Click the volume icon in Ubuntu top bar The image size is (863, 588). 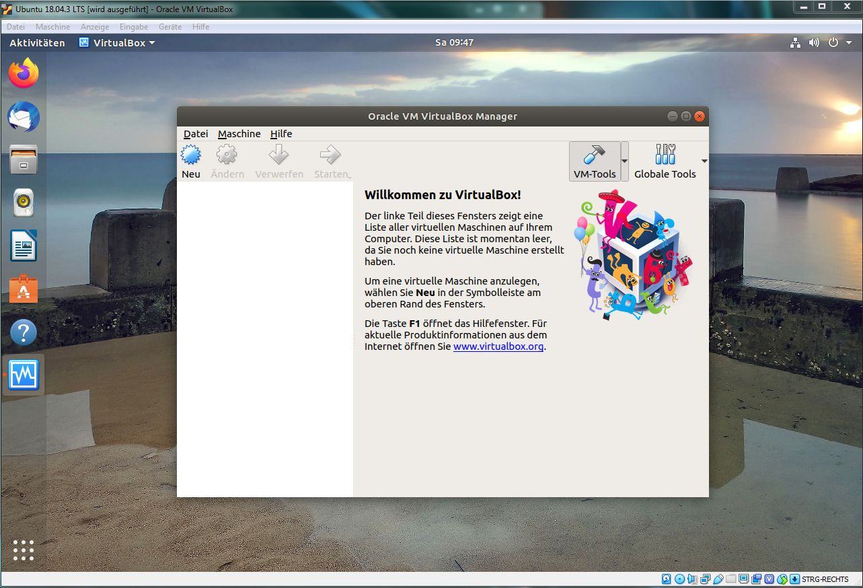click(x=814, y=42)
